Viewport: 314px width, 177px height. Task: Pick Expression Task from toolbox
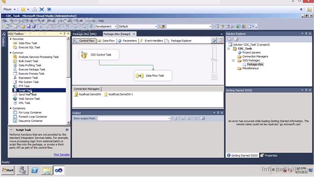[28, 78]
